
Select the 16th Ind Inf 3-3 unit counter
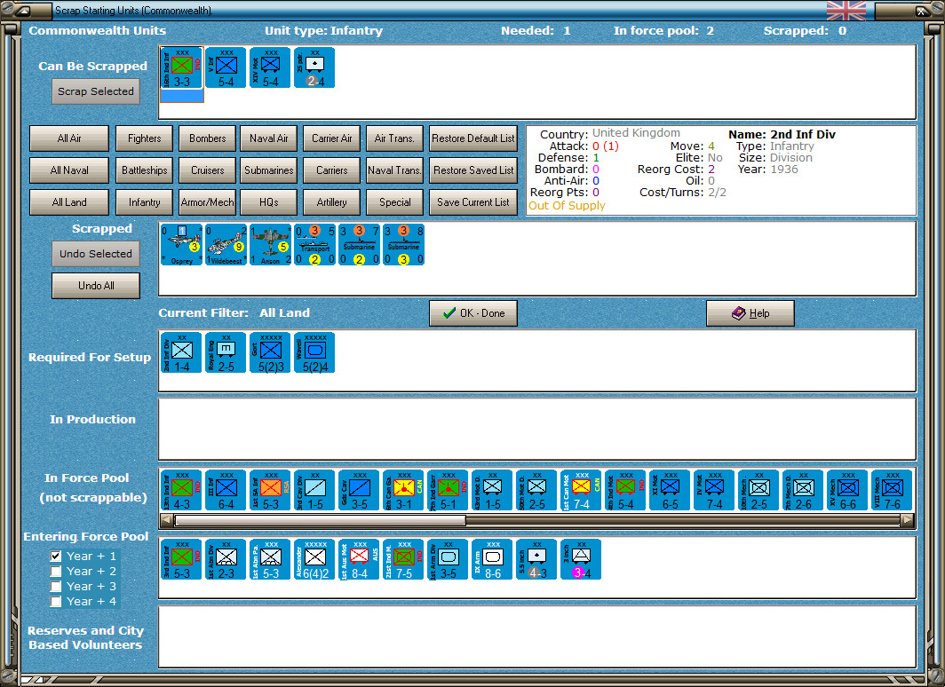181,68
